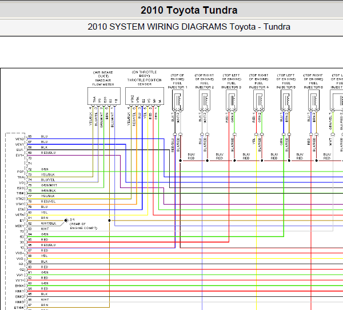Screen dimensions: 343x310
Task: Click the pin 73 YEL/BLK wire label
Action: [x=47, y=174]
